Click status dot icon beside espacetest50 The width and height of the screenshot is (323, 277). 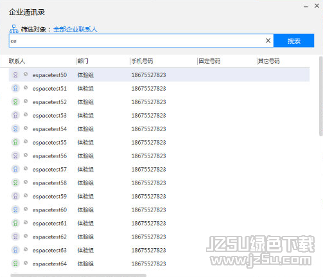[26, 74]
